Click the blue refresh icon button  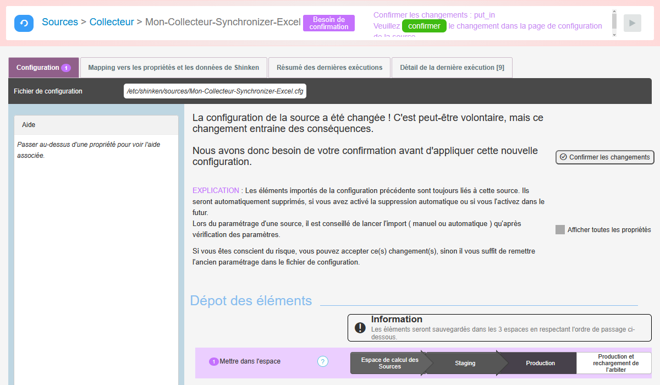[24, 23]
